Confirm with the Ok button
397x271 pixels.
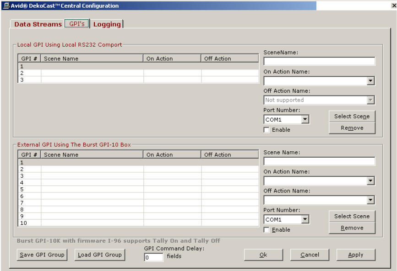pyautogui.click(x=263, y=255)
